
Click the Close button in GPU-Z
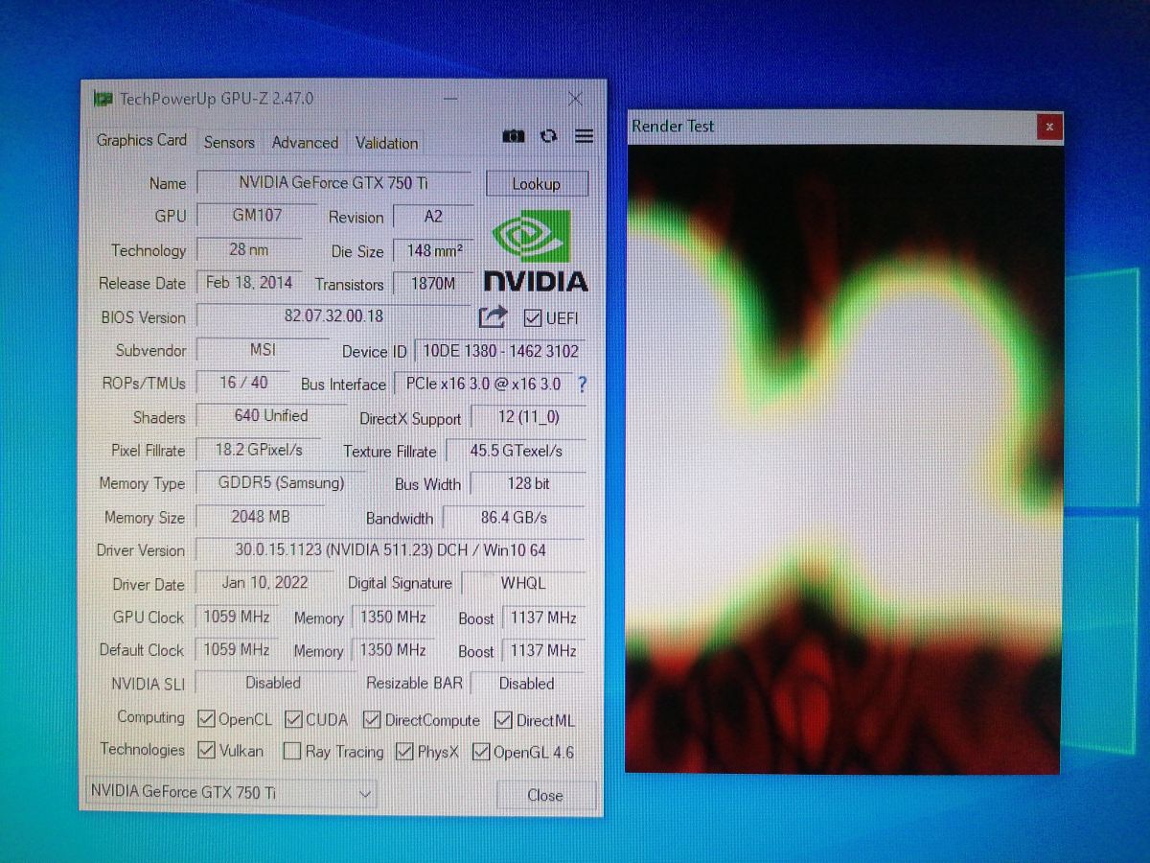point(545,795)
